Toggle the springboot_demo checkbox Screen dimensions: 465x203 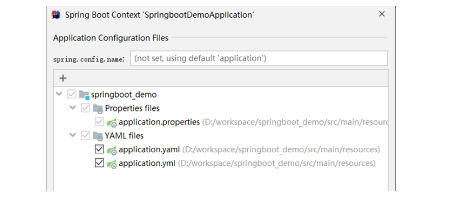click(x=72, y=94)
